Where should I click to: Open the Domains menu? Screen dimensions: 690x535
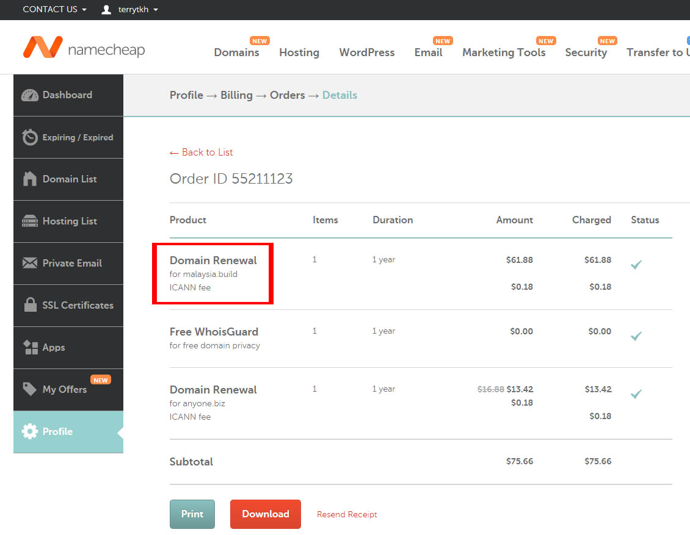[237, 52]
